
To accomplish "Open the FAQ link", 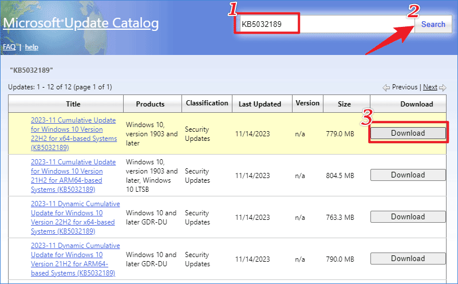I will coord(9,47).
